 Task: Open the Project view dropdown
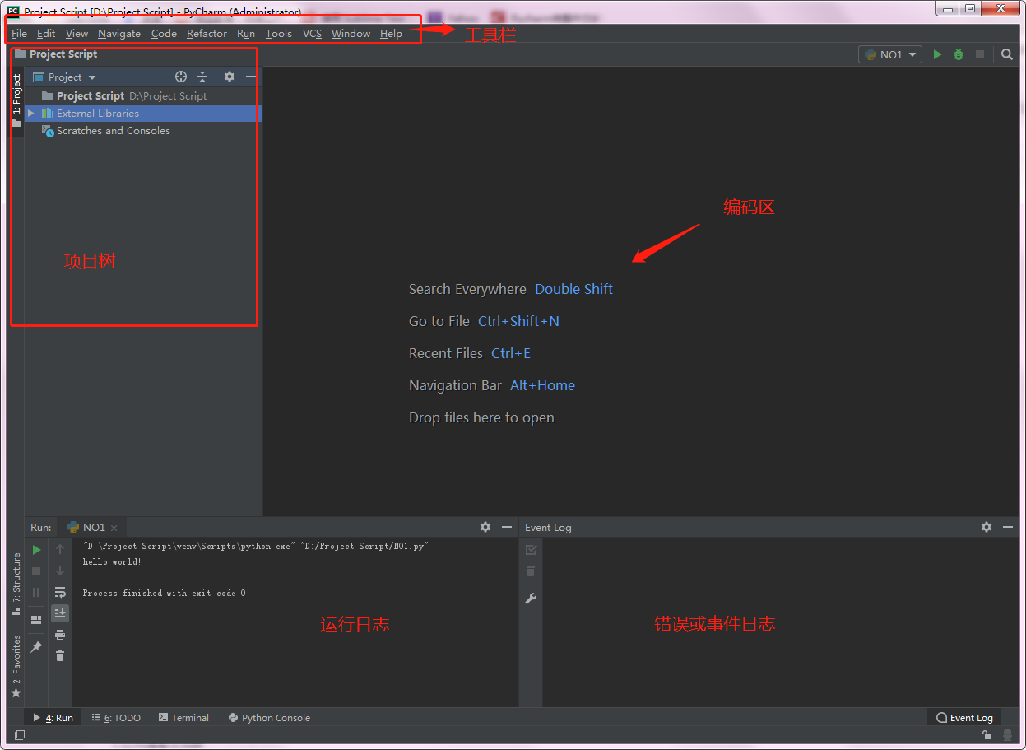click(65, 77)
